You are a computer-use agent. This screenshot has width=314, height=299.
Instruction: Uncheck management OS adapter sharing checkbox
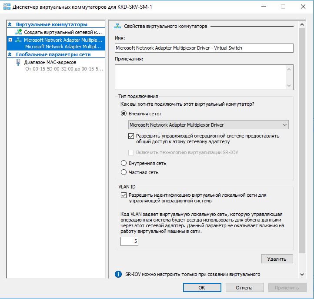131,136
